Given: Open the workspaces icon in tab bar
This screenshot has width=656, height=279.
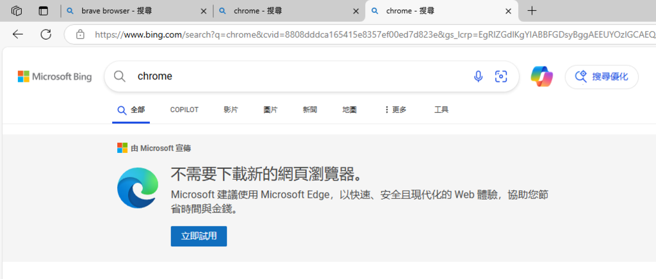Looking at the screenshot, I should click(17, 11).
